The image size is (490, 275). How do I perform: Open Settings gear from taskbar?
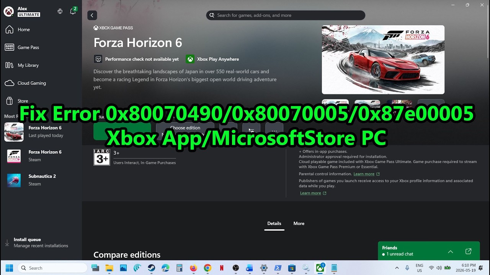[264, 268]
